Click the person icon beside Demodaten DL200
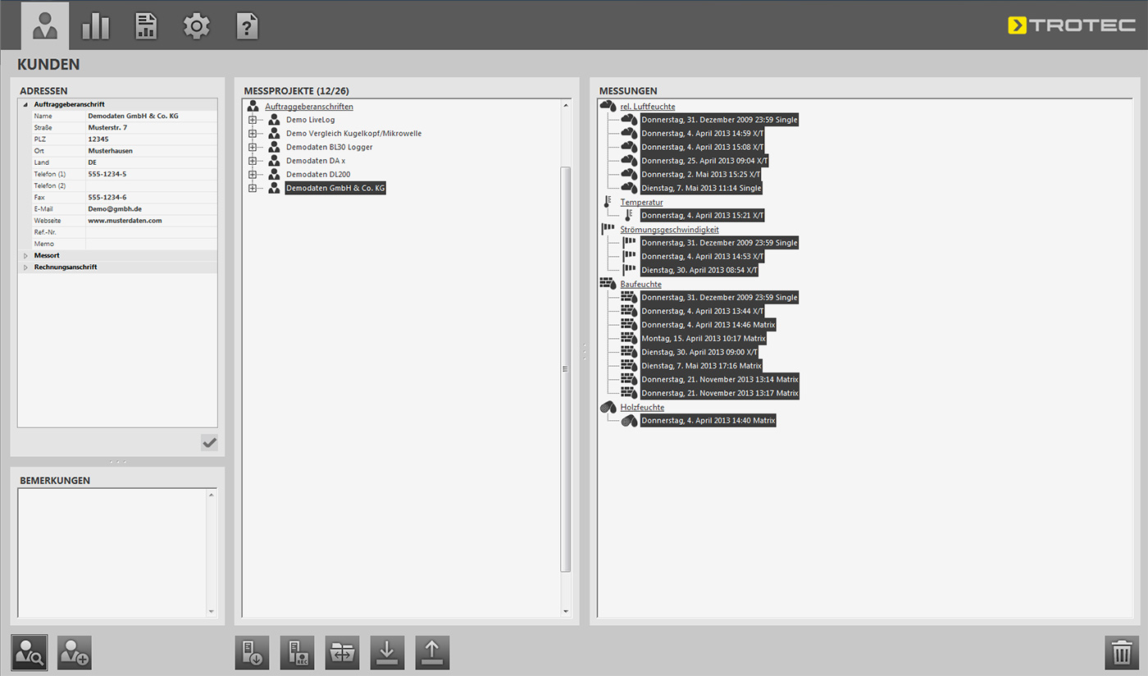Viewport: 1148px width, 676px height. pos(274,175)
